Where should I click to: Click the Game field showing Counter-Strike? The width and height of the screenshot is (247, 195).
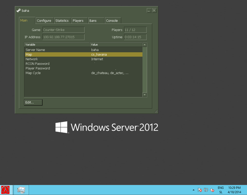click(x=63, y=30)
